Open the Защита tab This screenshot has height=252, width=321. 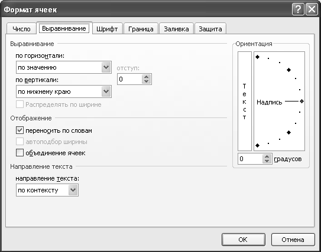(x=210, y=29)
